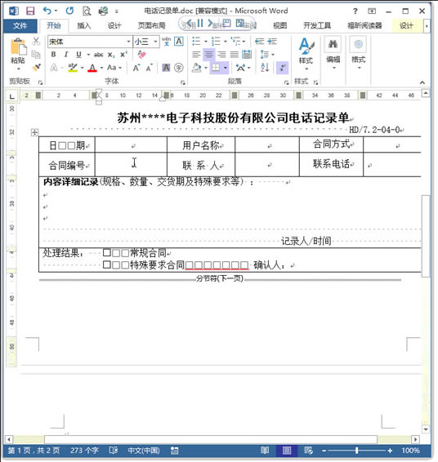The height and width of the screenshot is (462, 438).
Task: Open the paragraph dialog launcher
Action: pyautogui.click(x=286, y=82)
